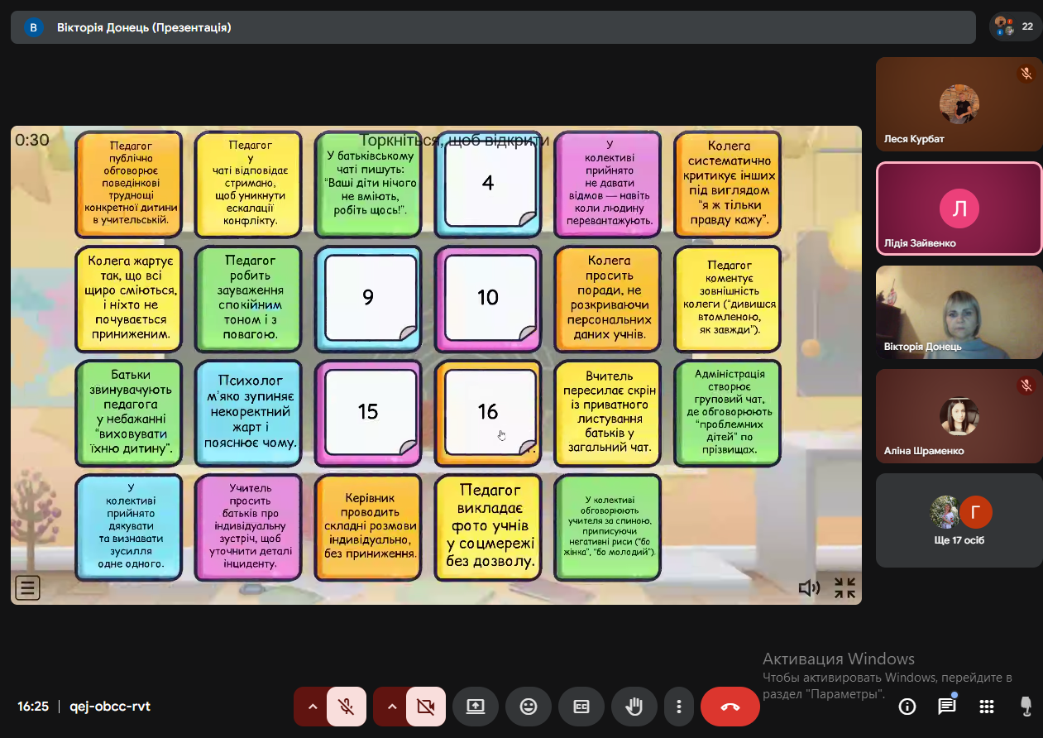Expand audio settings chevron beside microphone
This screenshot has height=738, width=1043.
pos(313,707)
